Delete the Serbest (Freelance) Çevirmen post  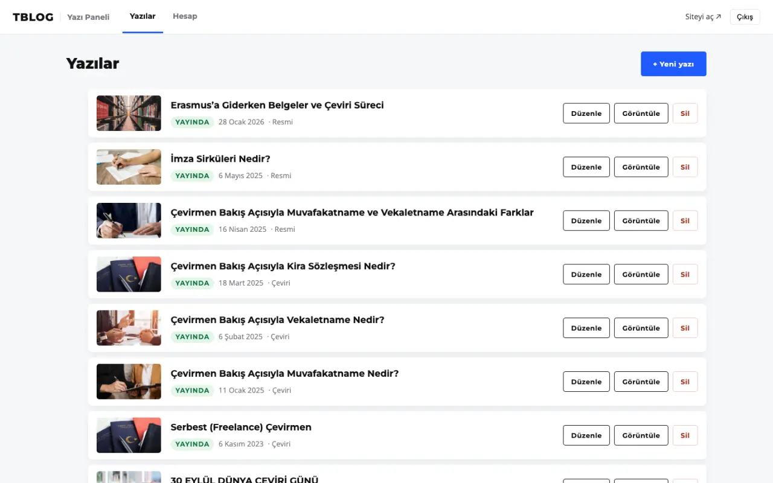tap(685, 436)
